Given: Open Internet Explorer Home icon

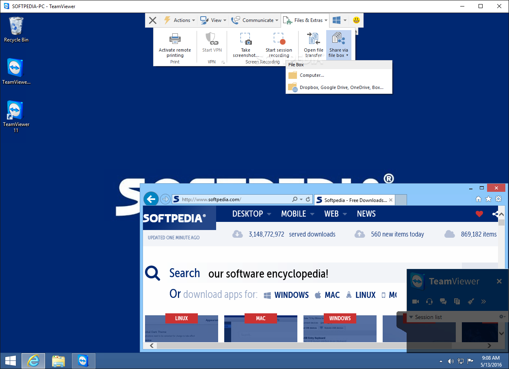Looking at the screenshot, I should point(479,199).
